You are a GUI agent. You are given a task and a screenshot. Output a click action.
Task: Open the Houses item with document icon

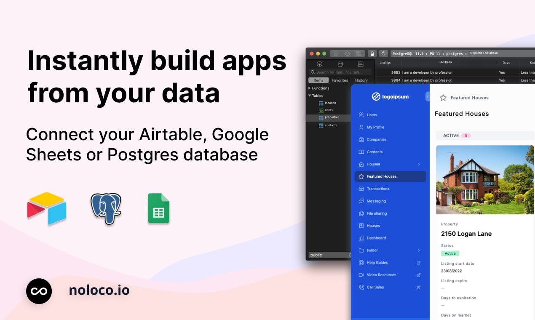pyautogui.click(x=390, y=226)
